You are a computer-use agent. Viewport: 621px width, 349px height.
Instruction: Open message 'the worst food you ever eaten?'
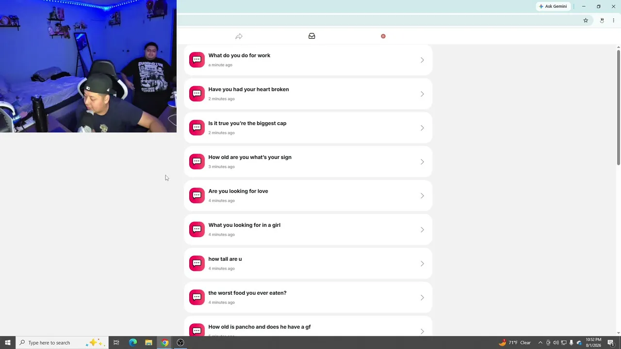308,297
